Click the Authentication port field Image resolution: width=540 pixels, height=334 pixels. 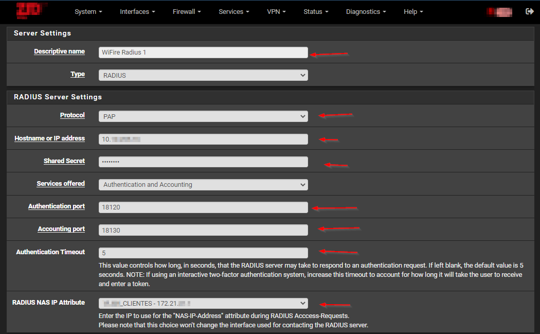tap(203, 207)
